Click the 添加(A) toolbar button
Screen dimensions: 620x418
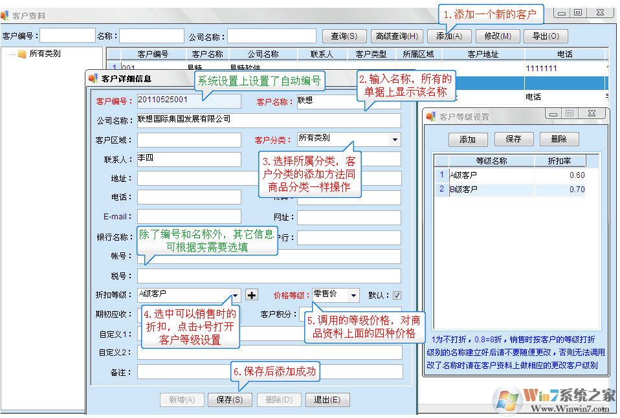click(449, 36)
